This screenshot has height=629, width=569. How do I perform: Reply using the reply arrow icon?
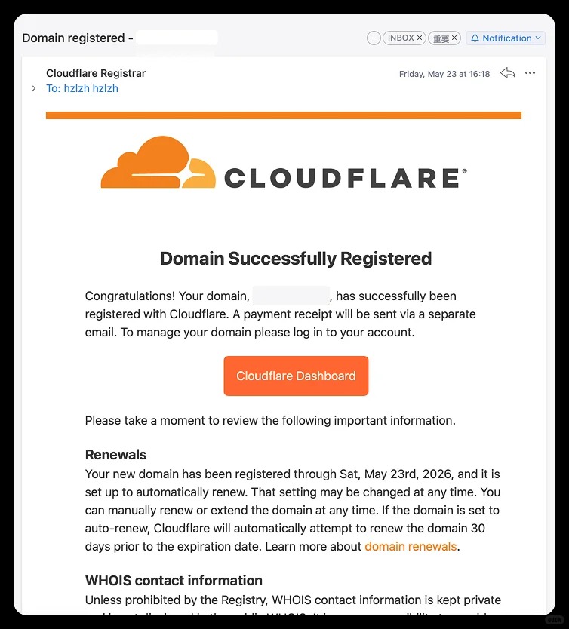(x=508, y=73)
